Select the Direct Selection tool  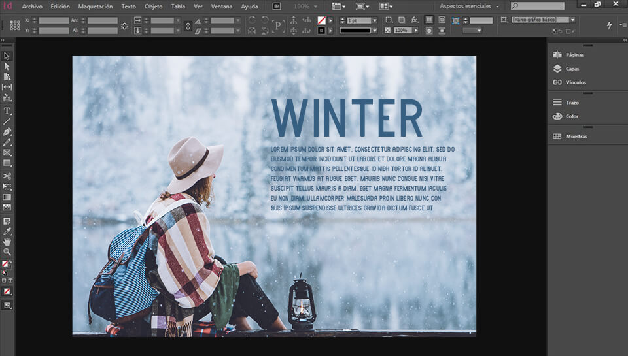pyautogui.click(x=7, y=66)
